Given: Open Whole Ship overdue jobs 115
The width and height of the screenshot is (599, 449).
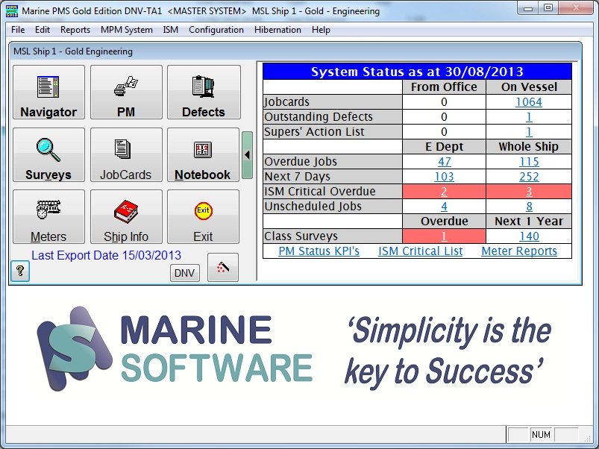Looking at the screenshot, I should click(529, 162).
